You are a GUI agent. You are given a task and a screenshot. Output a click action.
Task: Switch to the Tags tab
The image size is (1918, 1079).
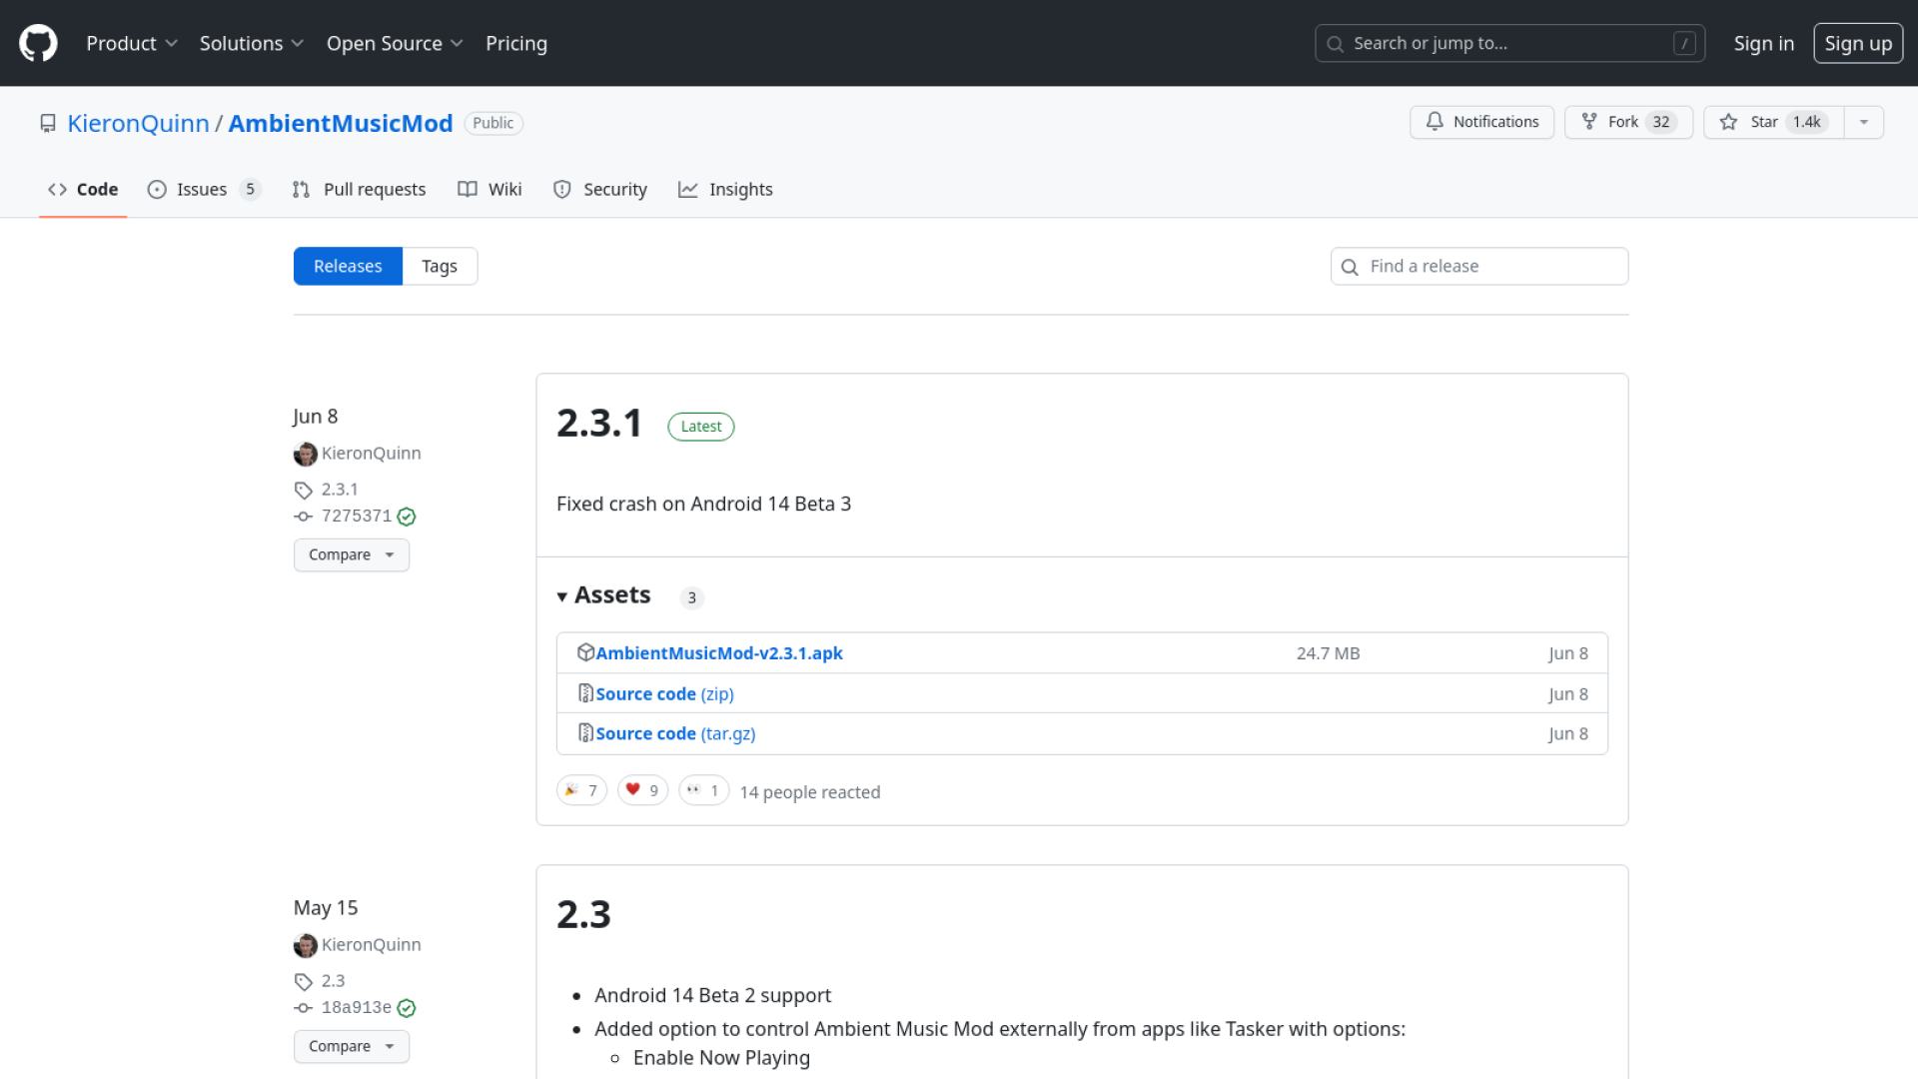coord(439,266)
